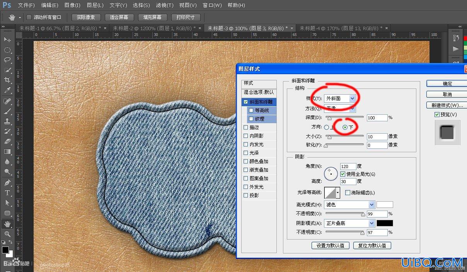The image size is (467, 272).
Task: Click the angle dial control
Action: click(x=331, y=174)
